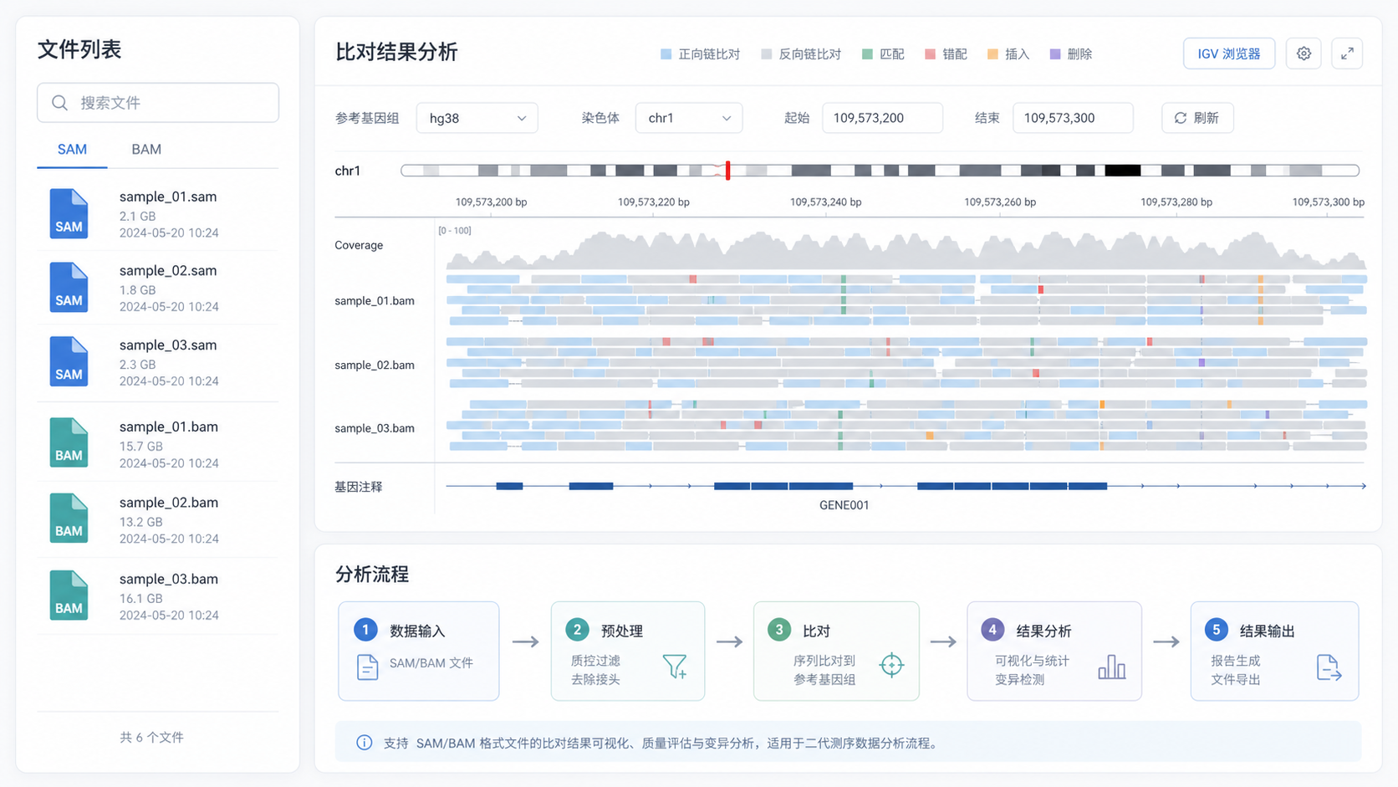Click the 结果输出 export file icon

1329,667
